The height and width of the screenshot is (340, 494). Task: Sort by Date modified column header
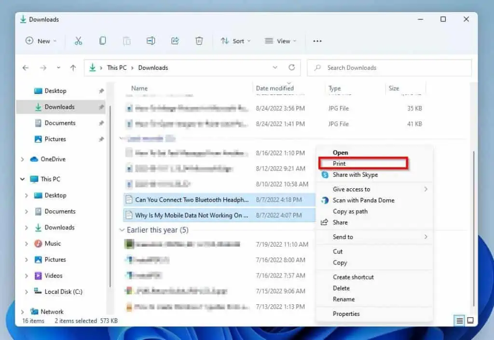click(274, 89)
